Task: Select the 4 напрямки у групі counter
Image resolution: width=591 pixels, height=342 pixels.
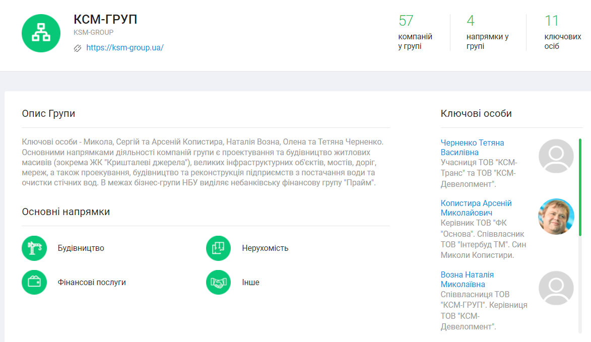Action: click(x=487, y=33)
